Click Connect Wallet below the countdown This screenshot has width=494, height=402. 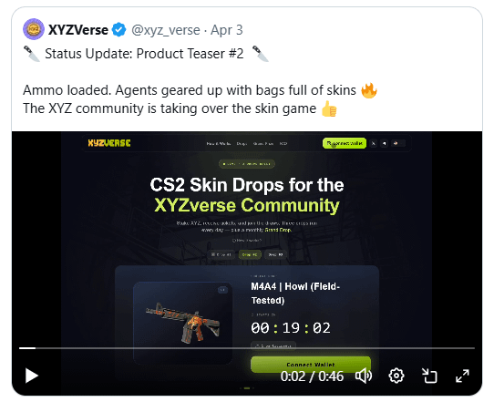(x=311, y=365)
